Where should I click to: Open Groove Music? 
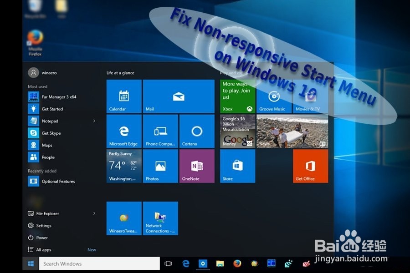tap(272, 96)
